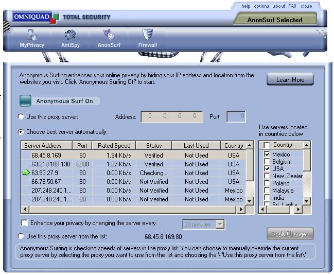Click the 'Checking...' status cell

click(154, 173)
